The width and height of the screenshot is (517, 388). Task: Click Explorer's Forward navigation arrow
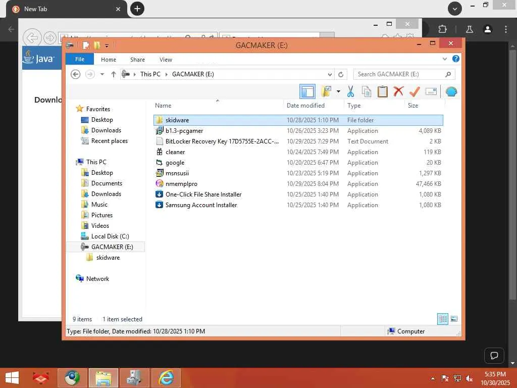tap(90, 74)
